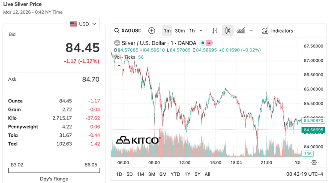Select the 1h interval
This screenshot has width=330, height=183.
(x=192, y=31)
